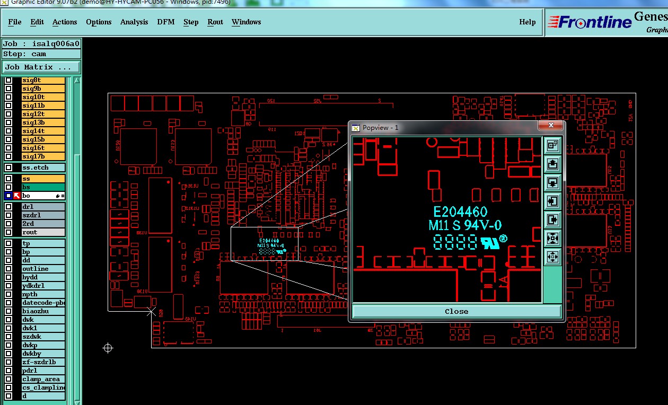668x405 pixels.
Task: Click the pan up arrow in Popview
Action: 552,164
